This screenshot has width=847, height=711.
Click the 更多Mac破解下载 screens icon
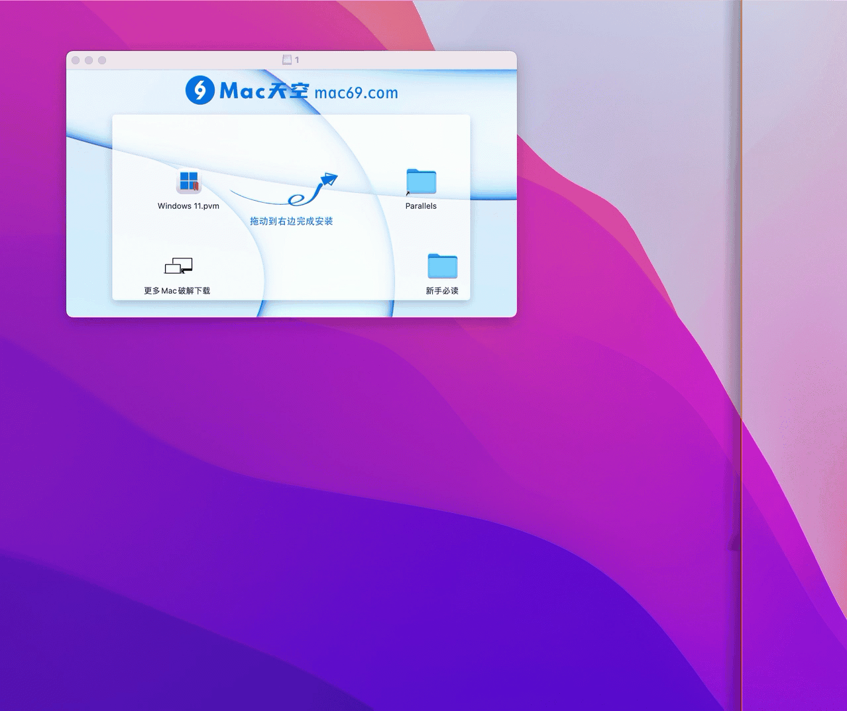pyautogui.click(x=178, y=266)
